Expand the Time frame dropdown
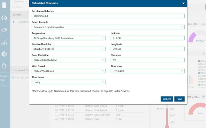This screenshot has height=128, width=206. [68, 82]
